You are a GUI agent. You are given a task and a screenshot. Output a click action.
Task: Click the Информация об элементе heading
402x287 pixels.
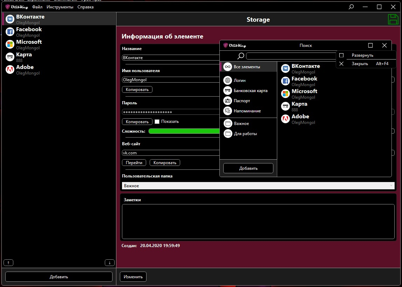click(162, 36)
